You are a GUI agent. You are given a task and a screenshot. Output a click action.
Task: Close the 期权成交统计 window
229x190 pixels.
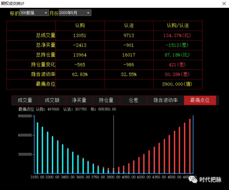coord(224,3)
